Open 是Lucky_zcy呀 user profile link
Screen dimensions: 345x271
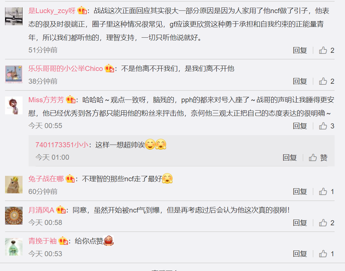[x=52, y=10]
